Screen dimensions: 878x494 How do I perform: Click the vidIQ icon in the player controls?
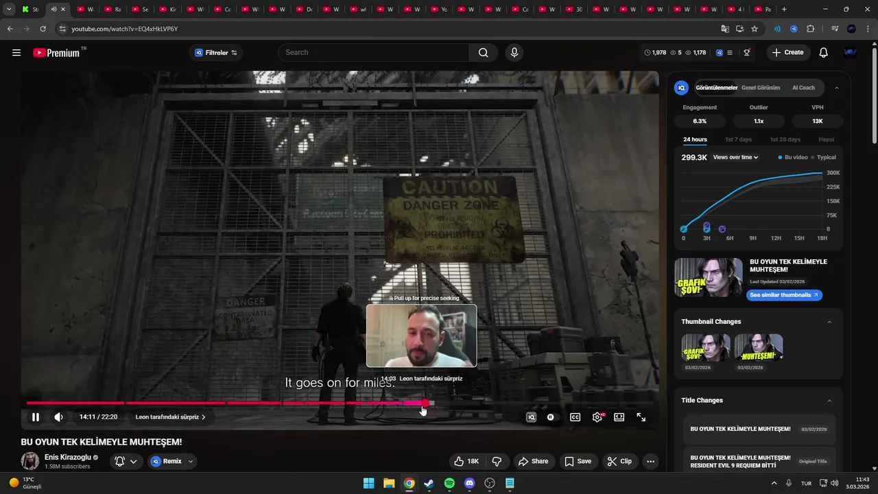[531, 417]
